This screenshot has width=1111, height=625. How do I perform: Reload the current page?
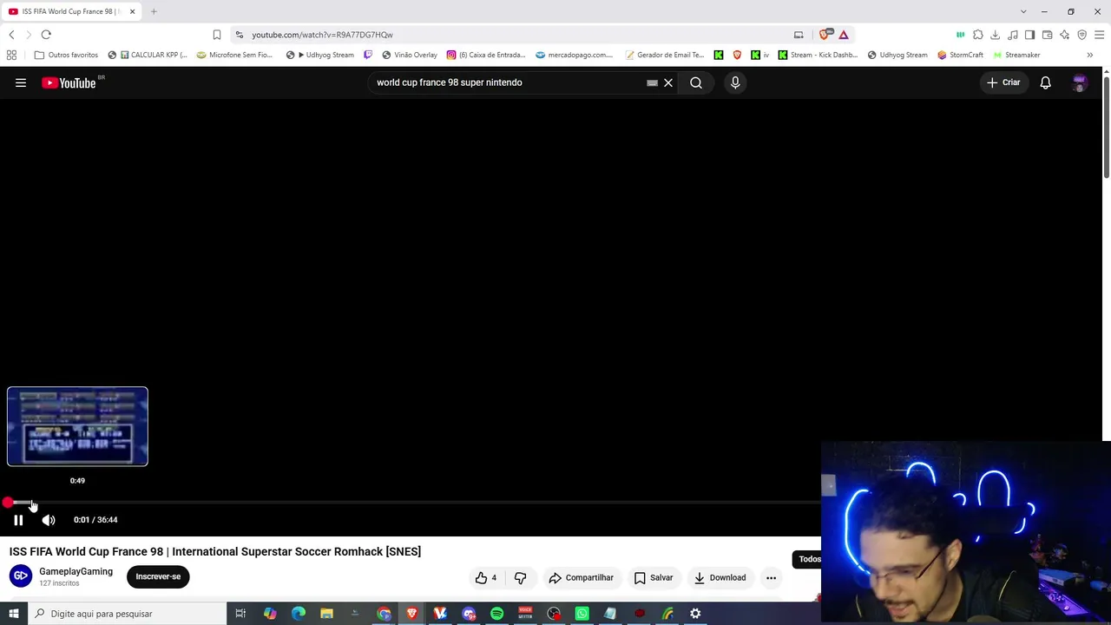[x=46, y=35]
